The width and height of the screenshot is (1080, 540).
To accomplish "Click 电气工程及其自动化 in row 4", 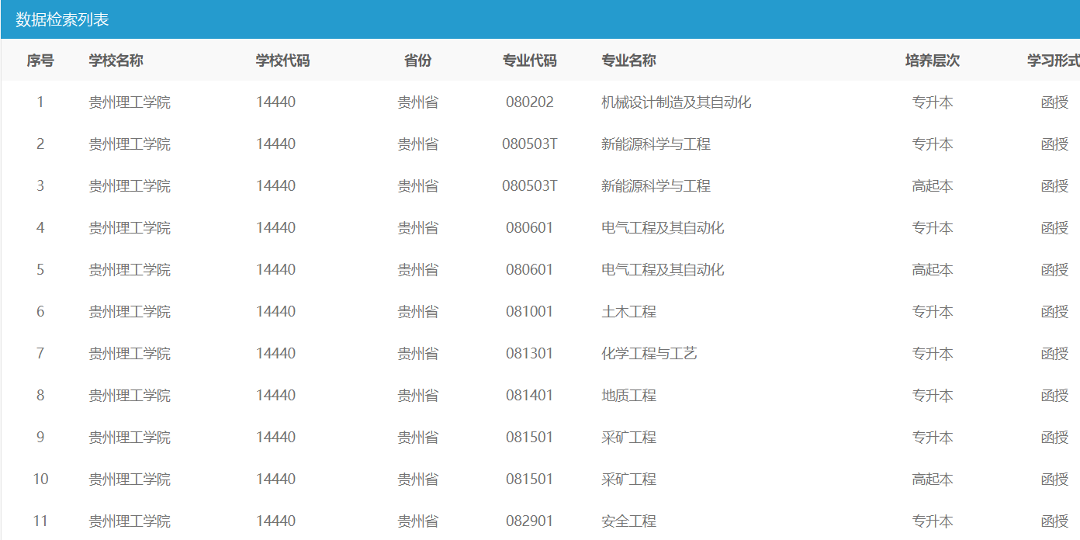I will [x=663, y=228].
